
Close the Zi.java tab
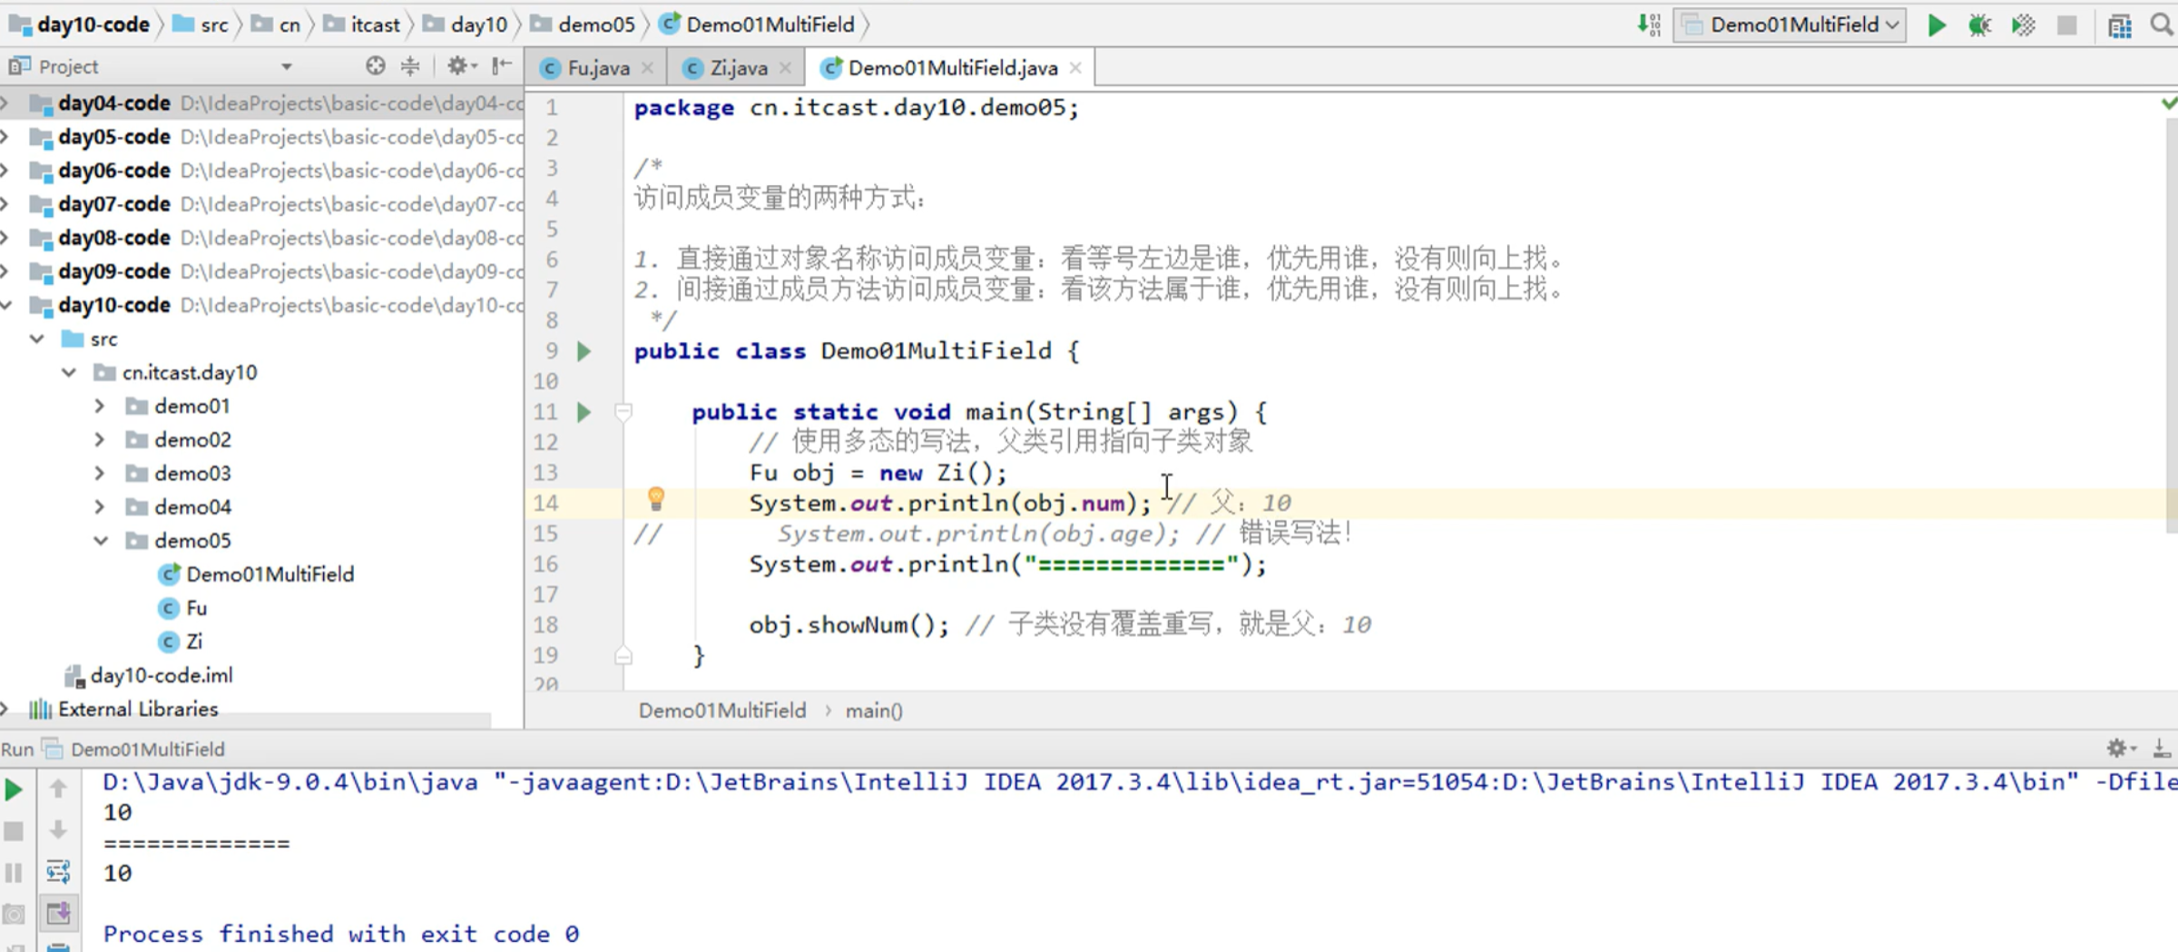pyautogui.click(x=785, y=68)
